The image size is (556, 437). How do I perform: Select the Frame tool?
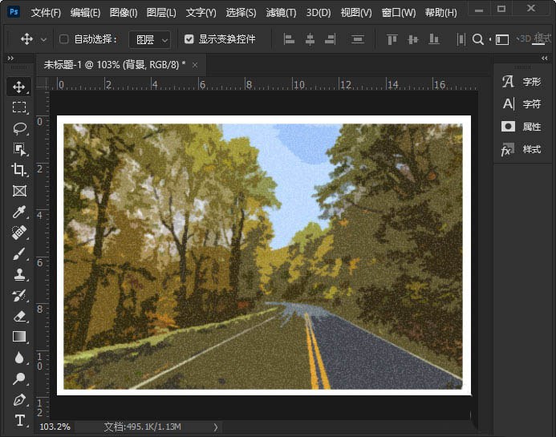18,191
